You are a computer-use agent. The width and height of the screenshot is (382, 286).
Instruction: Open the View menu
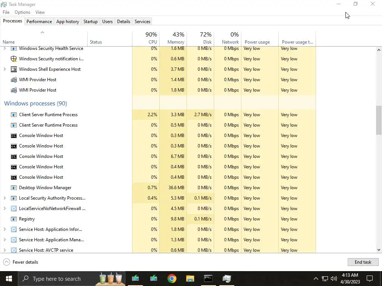(x=40, y=12)
